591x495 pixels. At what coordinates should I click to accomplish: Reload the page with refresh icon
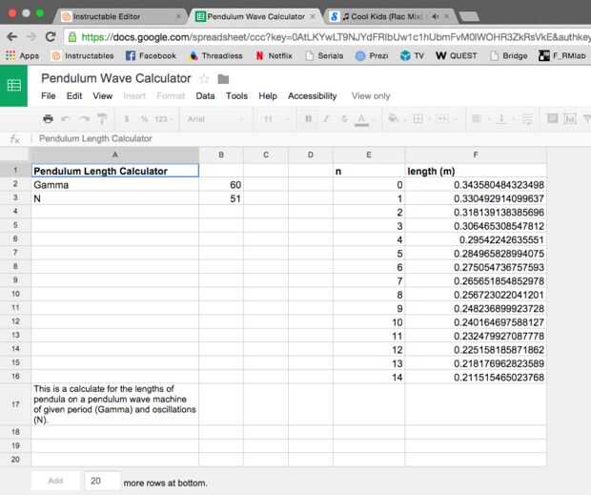coord(51,37)
